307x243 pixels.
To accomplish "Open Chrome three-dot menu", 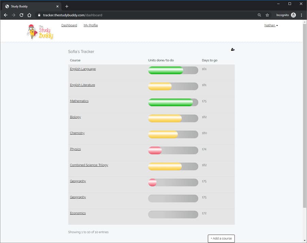I will [302, 15].
